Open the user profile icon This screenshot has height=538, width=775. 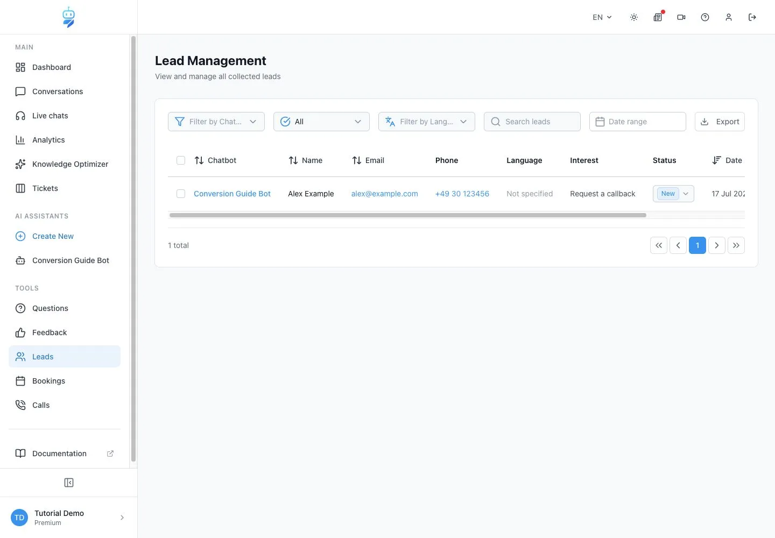click(729, 17)
